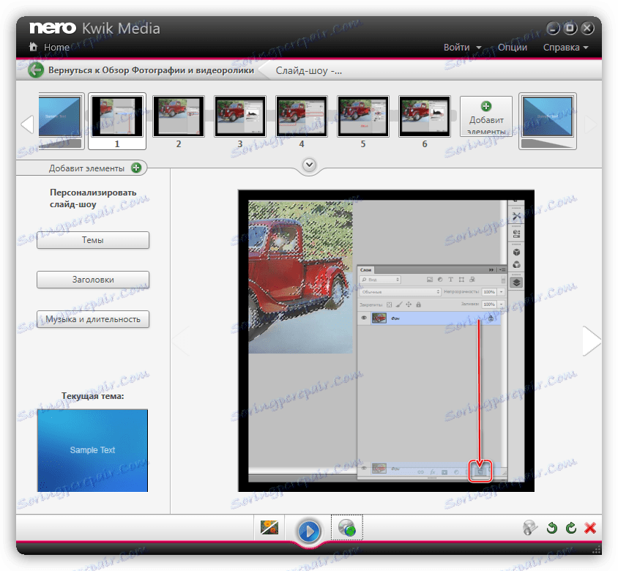Click the green back arrow icon
The height and width of the screenshot is (571, 618).
click(36, 70)
